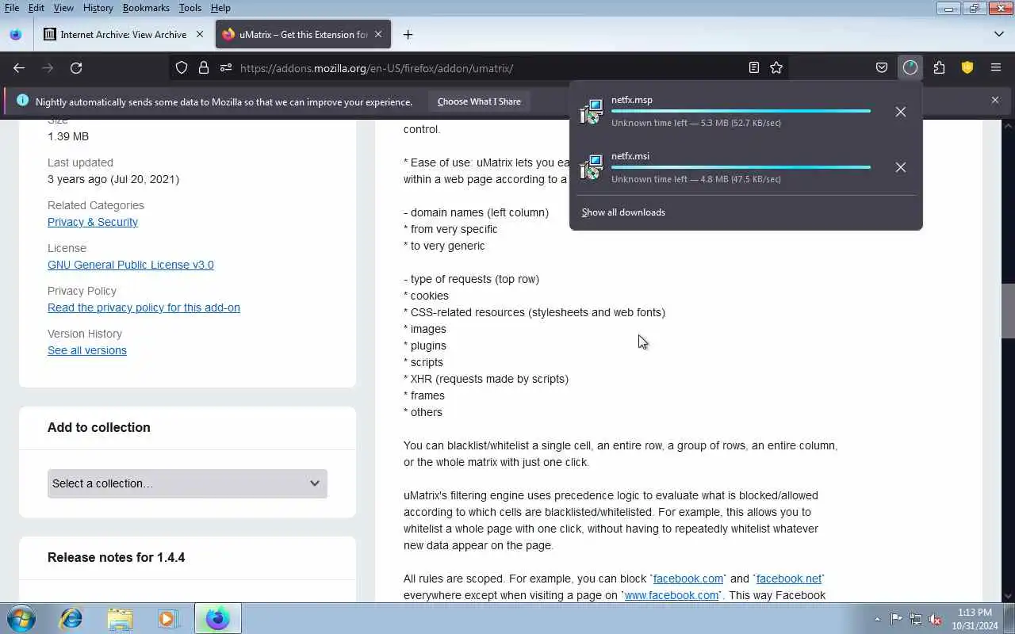Click the scrollbar down arrow

click(1008, 596)
